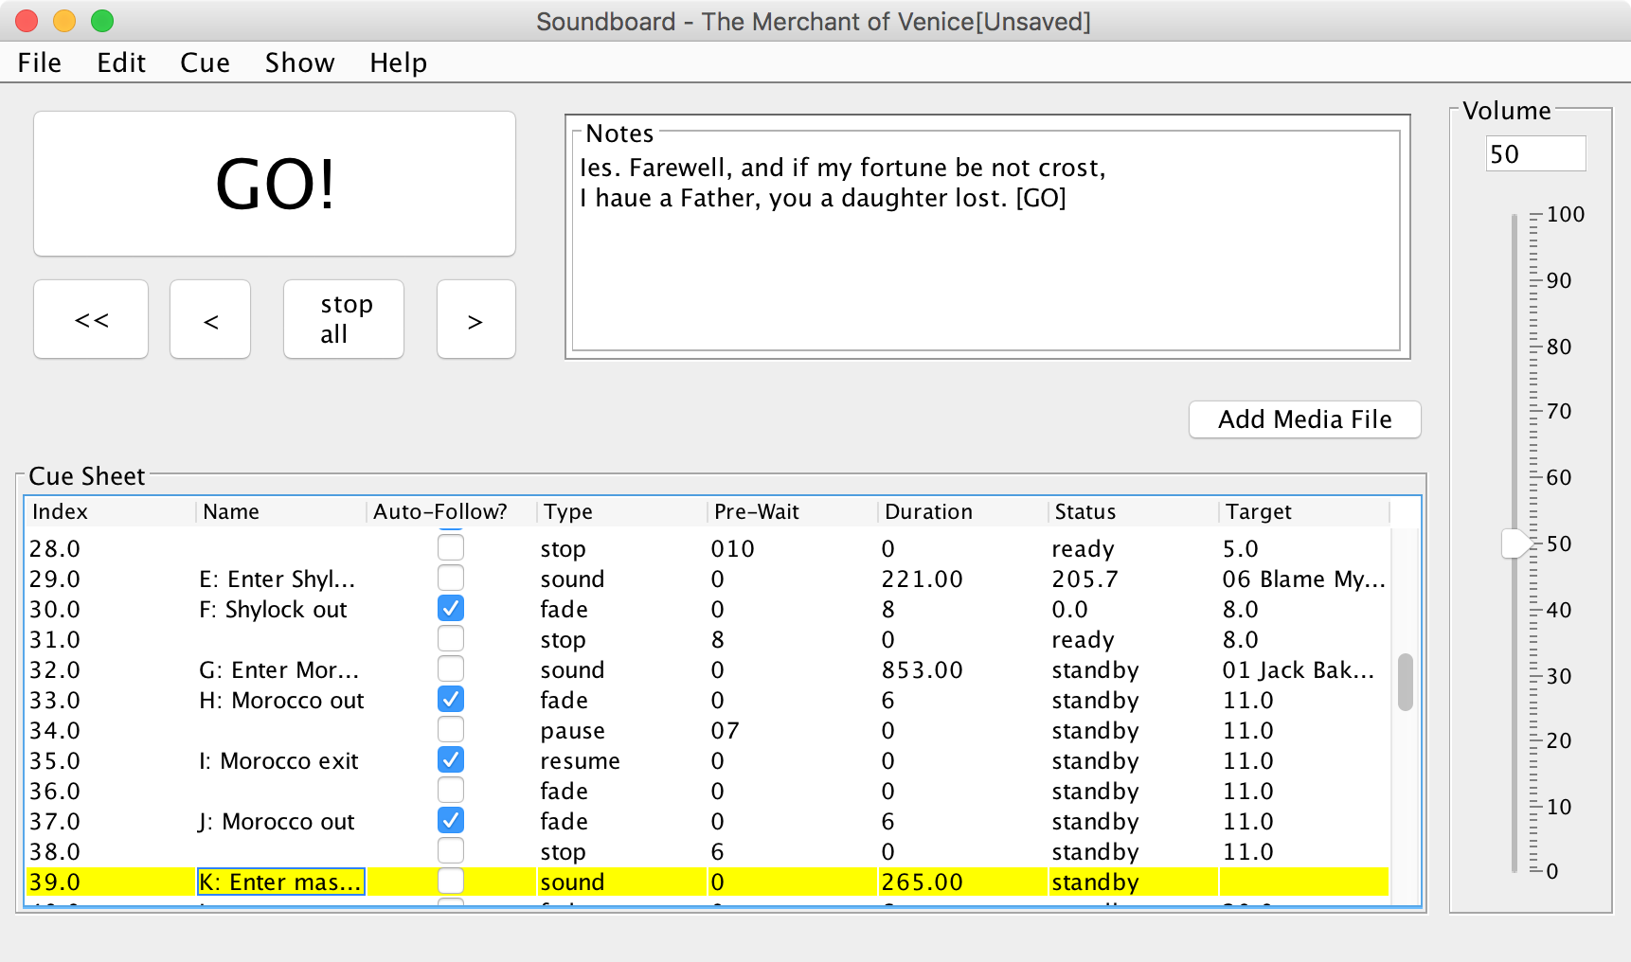Enable Auto-Follow for cue 29.0
The width and height of the screenshot is (1631, 962).
[x=451, y=578]
